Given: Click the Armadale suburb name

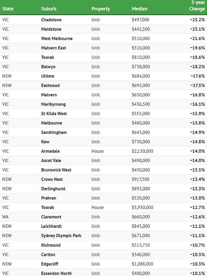Looking at the screenshot, I should pyautogui.click(x=50, y=151).
